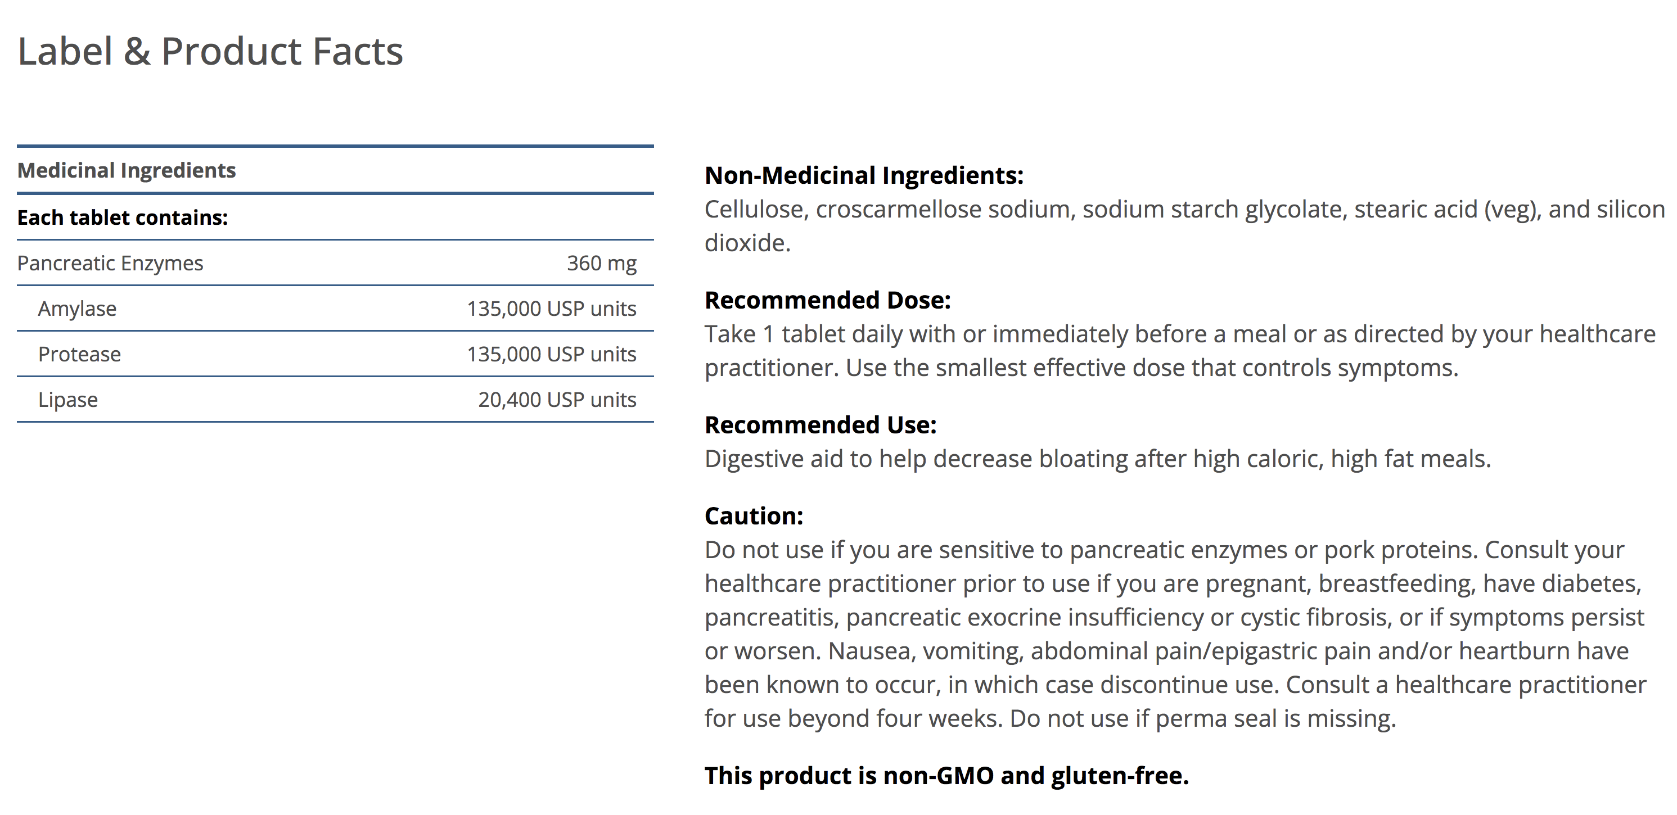Click the non-GMO and gluten-free statement

(x=946, y=776)
